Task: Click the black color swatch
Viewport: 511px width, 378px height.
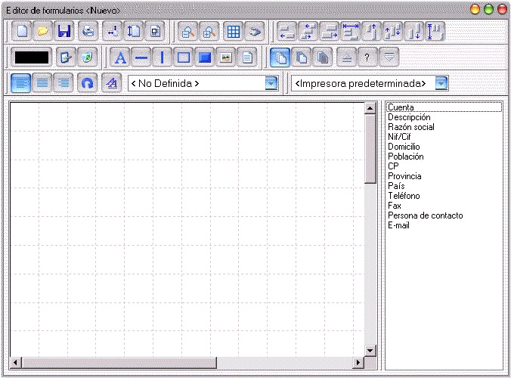Action: click(x=32, y=57)
